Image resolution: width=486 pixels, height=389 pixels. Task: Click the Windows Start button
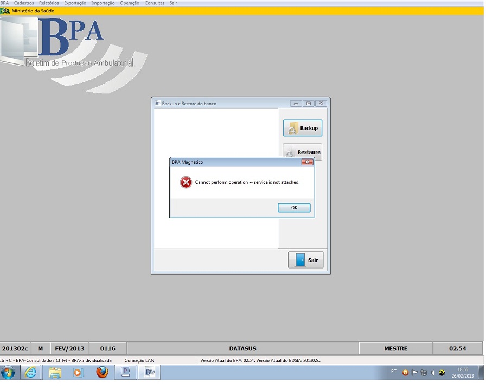click(8, 372)
